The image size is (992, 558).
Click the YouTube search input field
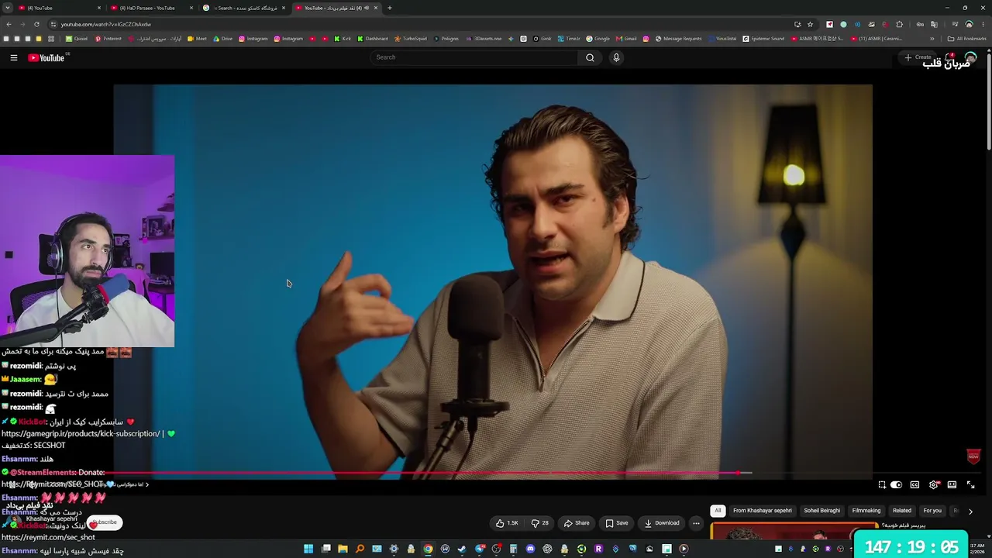click(474, 57)
